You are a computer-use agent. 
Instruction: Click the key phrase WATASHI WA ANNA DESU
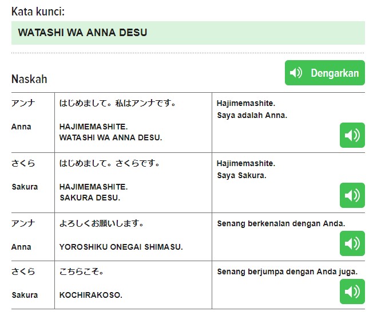point(82,33)
